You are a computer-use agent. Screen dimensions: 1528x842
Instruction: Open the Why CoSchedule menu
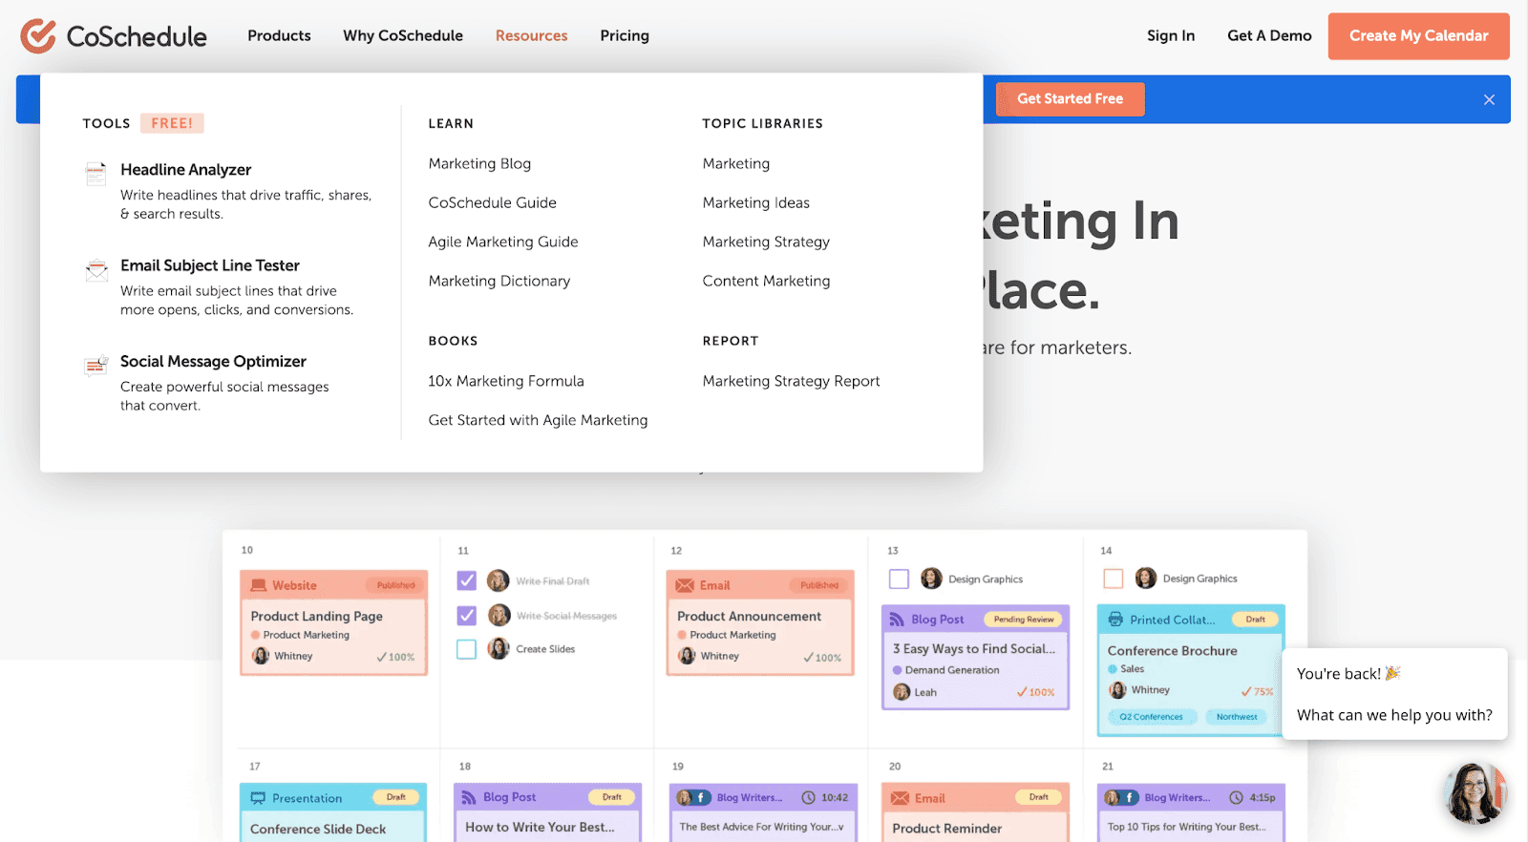click(403, 35)
